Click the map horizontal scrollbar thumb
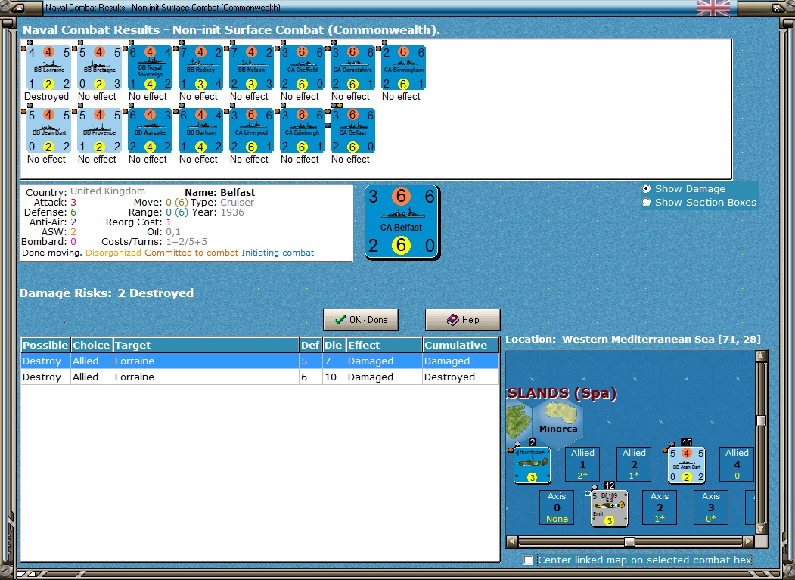The height and width of the screenshot is (580, 795). click(x=629, y=541)
